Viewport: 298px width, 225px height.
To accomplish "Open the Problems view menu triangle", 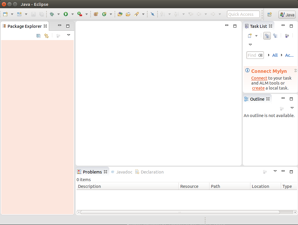I will (x=275, y=171).
